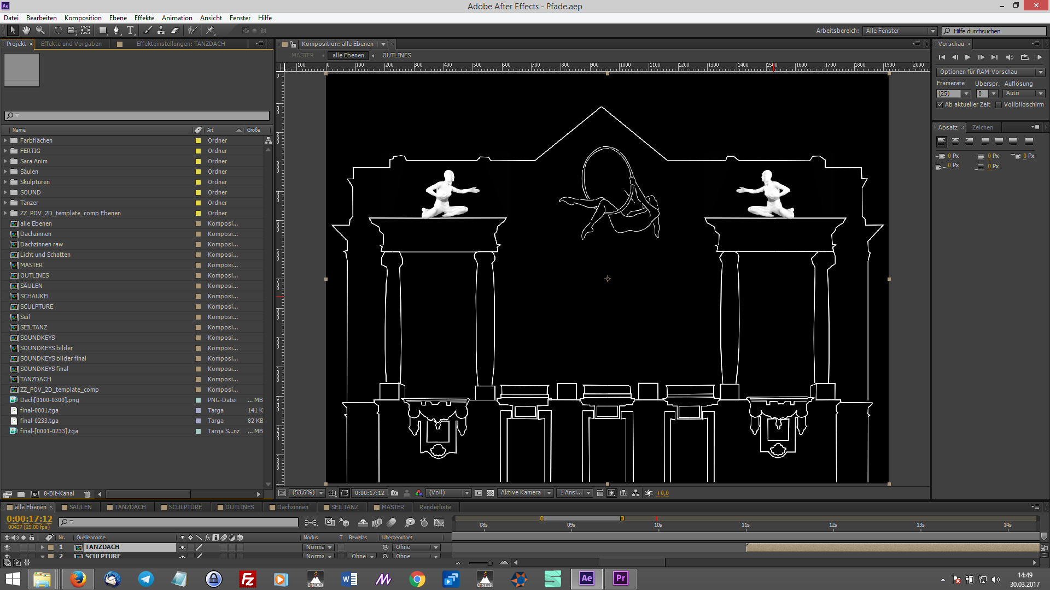Toggle the transparency grid button
This screenshot has height=590, width=1050.
[490, 493]
